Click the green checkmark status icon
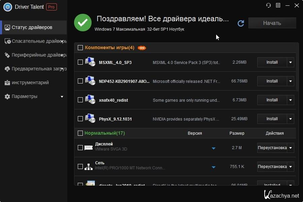The width and height of the screenshot is (303, 202). tap(83, 23)
